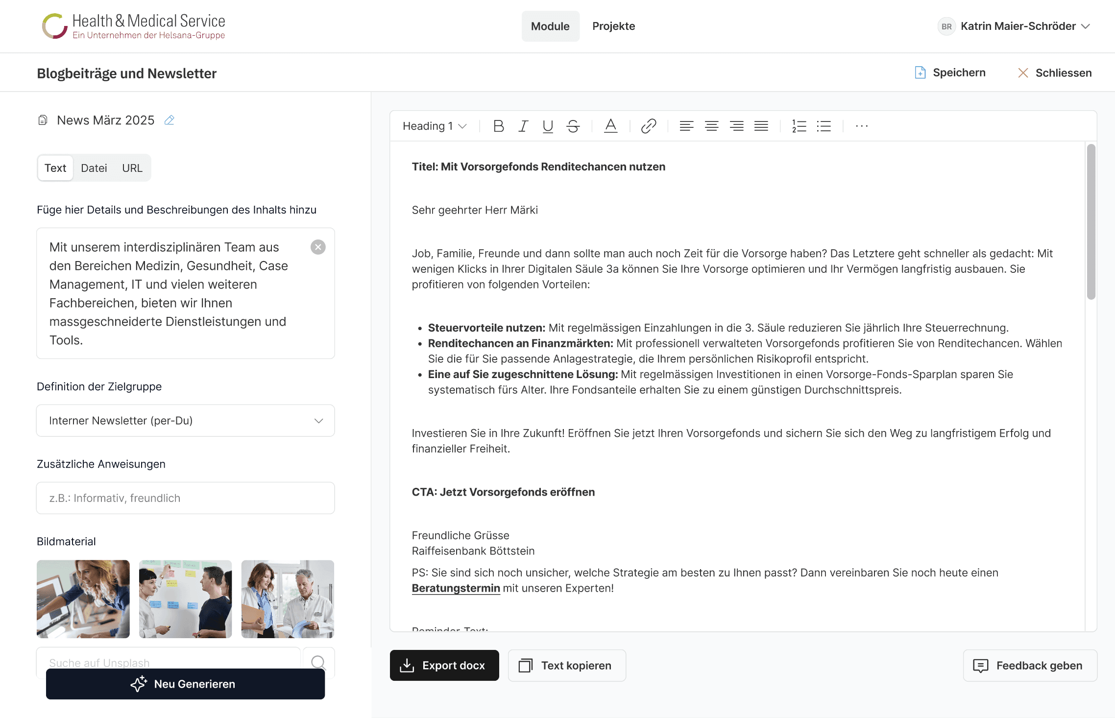Click the Beratungstermin link
The width and height of the screenshot is (1115, 718).
(x=456, y=588)
